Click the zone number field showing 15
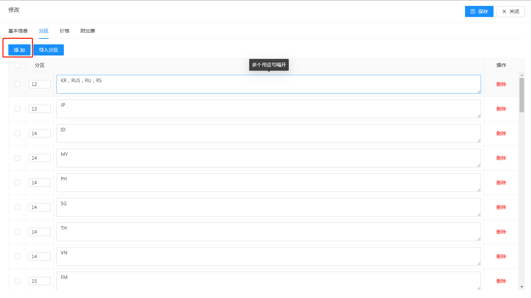The width and height of the screenshot is (531, 298). [40, 281]
